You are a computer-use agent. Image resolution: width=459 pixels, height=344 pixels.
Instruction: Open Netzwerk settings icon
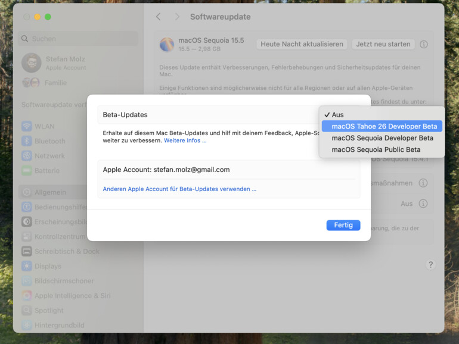pos(27,156)
